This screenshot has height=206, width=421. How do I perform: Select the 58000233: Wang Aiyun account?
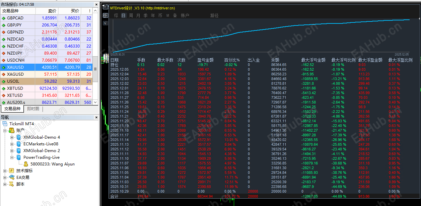(53, 164)
